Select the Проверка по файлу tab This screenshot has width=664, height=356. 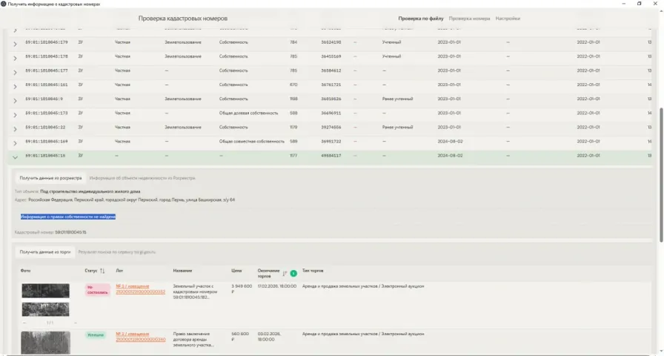click(x=421, y=18)
